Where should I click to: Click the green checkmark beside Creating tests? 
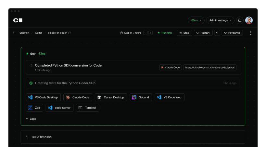tap(31, 83)
